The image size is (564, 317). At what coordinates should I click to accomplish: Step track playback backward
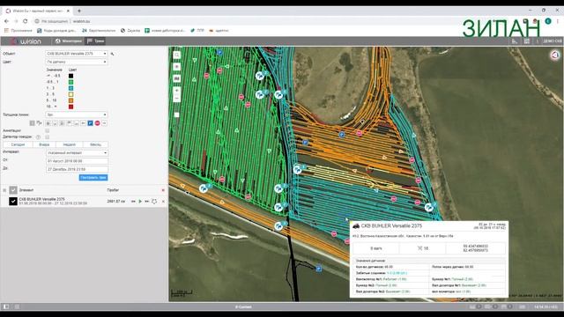(133, 202)
